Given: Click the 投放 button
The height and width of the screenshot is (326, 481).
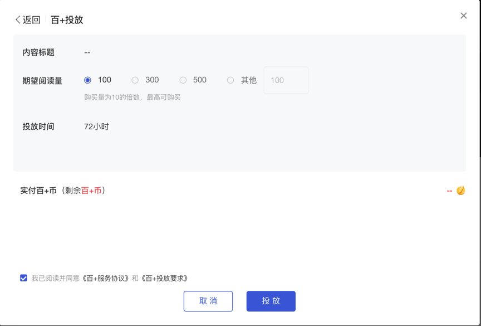Looking at the screenshot, I should tap(271, 301).
